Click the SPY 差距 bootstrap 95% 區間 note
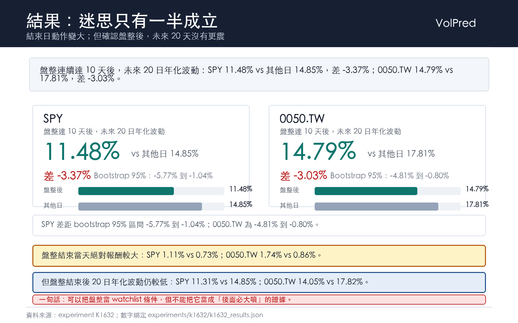This screenshot has height=323, width=518. click(x=259, y=225)
